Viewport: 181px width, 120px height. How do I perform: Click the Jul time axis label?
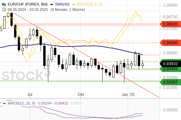point(30,95)
